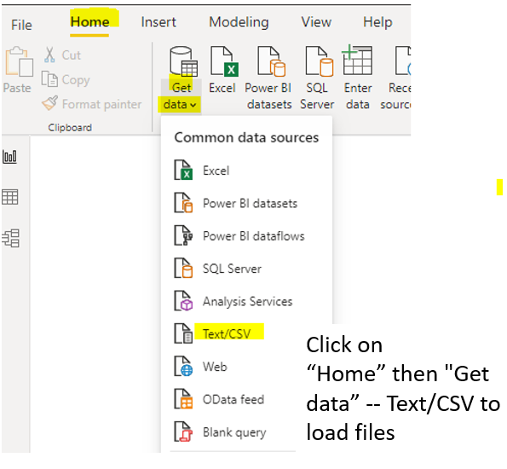Open the Help ribbon tab

coord(377,22)
